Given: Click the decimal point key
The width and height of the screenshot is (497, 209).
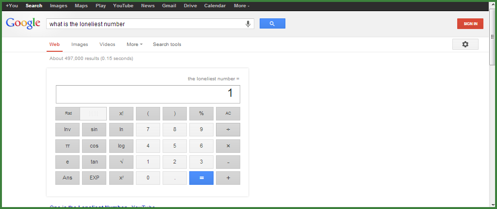Looking at the screenshot, I should (x=175, y=178).
